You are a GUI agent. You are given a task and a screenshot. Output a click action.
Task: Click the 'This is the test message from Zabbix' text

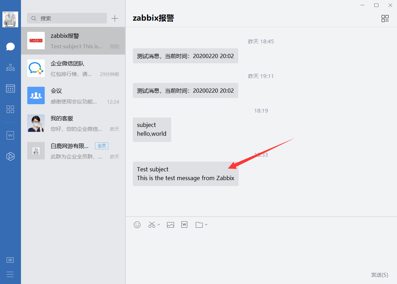click(186, 178)
